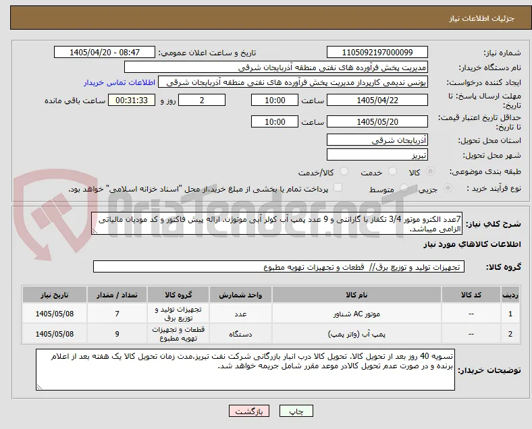
Task: Select the کالا/خدمت radio button
Action: click(344, 171)
